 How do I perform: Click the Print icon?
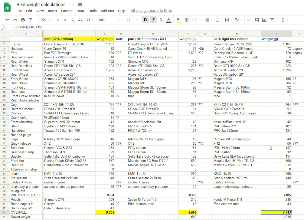23,20
